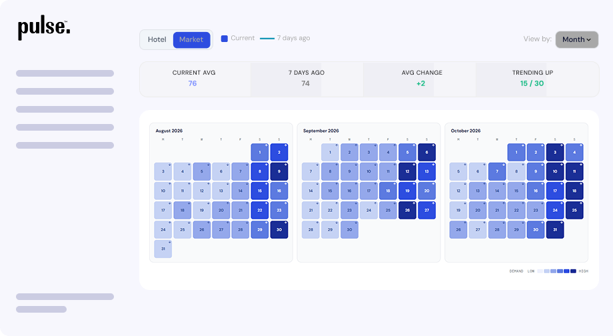Select October 10 day cell
Image resolution: width=613 pixels, height=336 pixels.
[555, 171]
